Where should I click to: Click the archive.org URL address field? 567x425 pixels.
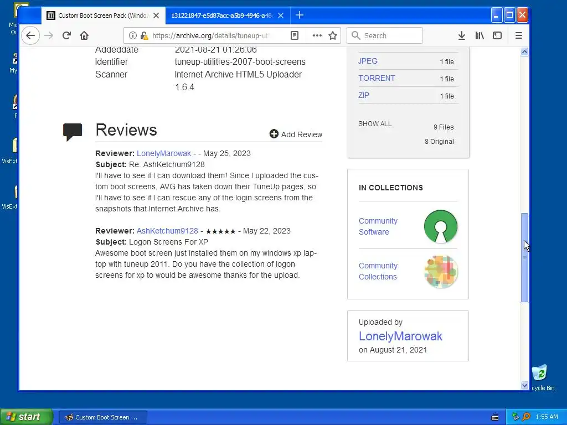point(210,35)
